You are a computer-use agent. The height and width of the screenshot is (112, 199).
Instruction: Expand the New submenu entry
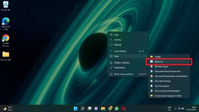point(128,56)
